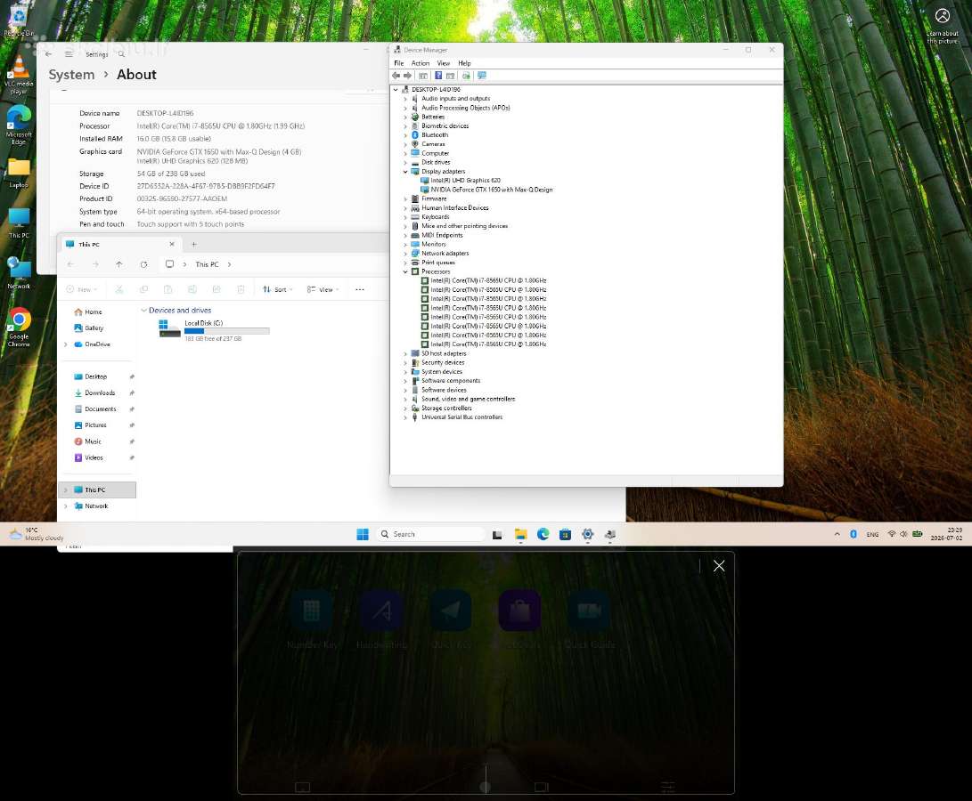Screen dimensions: 972x801
Task: Click the Bluetooth icon in system tray
Action: coord(853,534)
